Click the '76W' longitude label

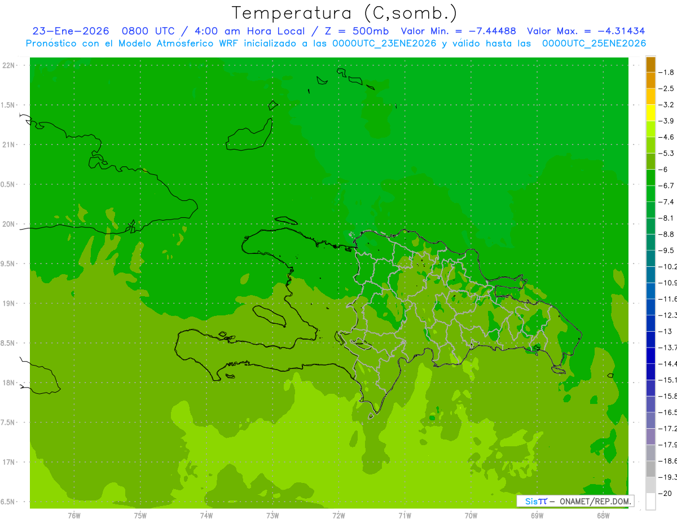(x=74, y=515)
